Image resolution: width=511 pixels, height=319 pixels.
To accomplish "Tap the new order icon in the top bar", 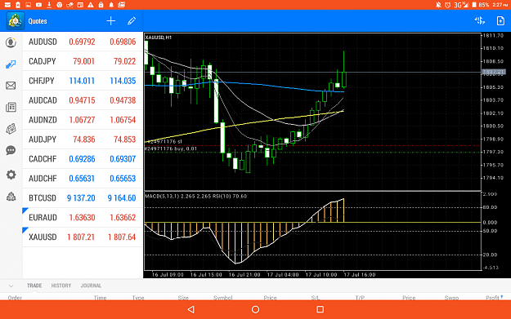I will (500, 21).
